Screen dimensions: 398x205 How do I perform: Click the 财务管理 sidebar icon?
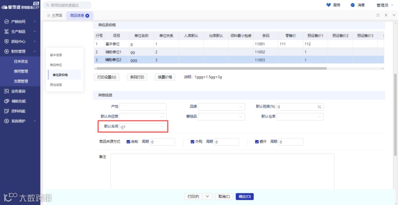coord(7,51)
